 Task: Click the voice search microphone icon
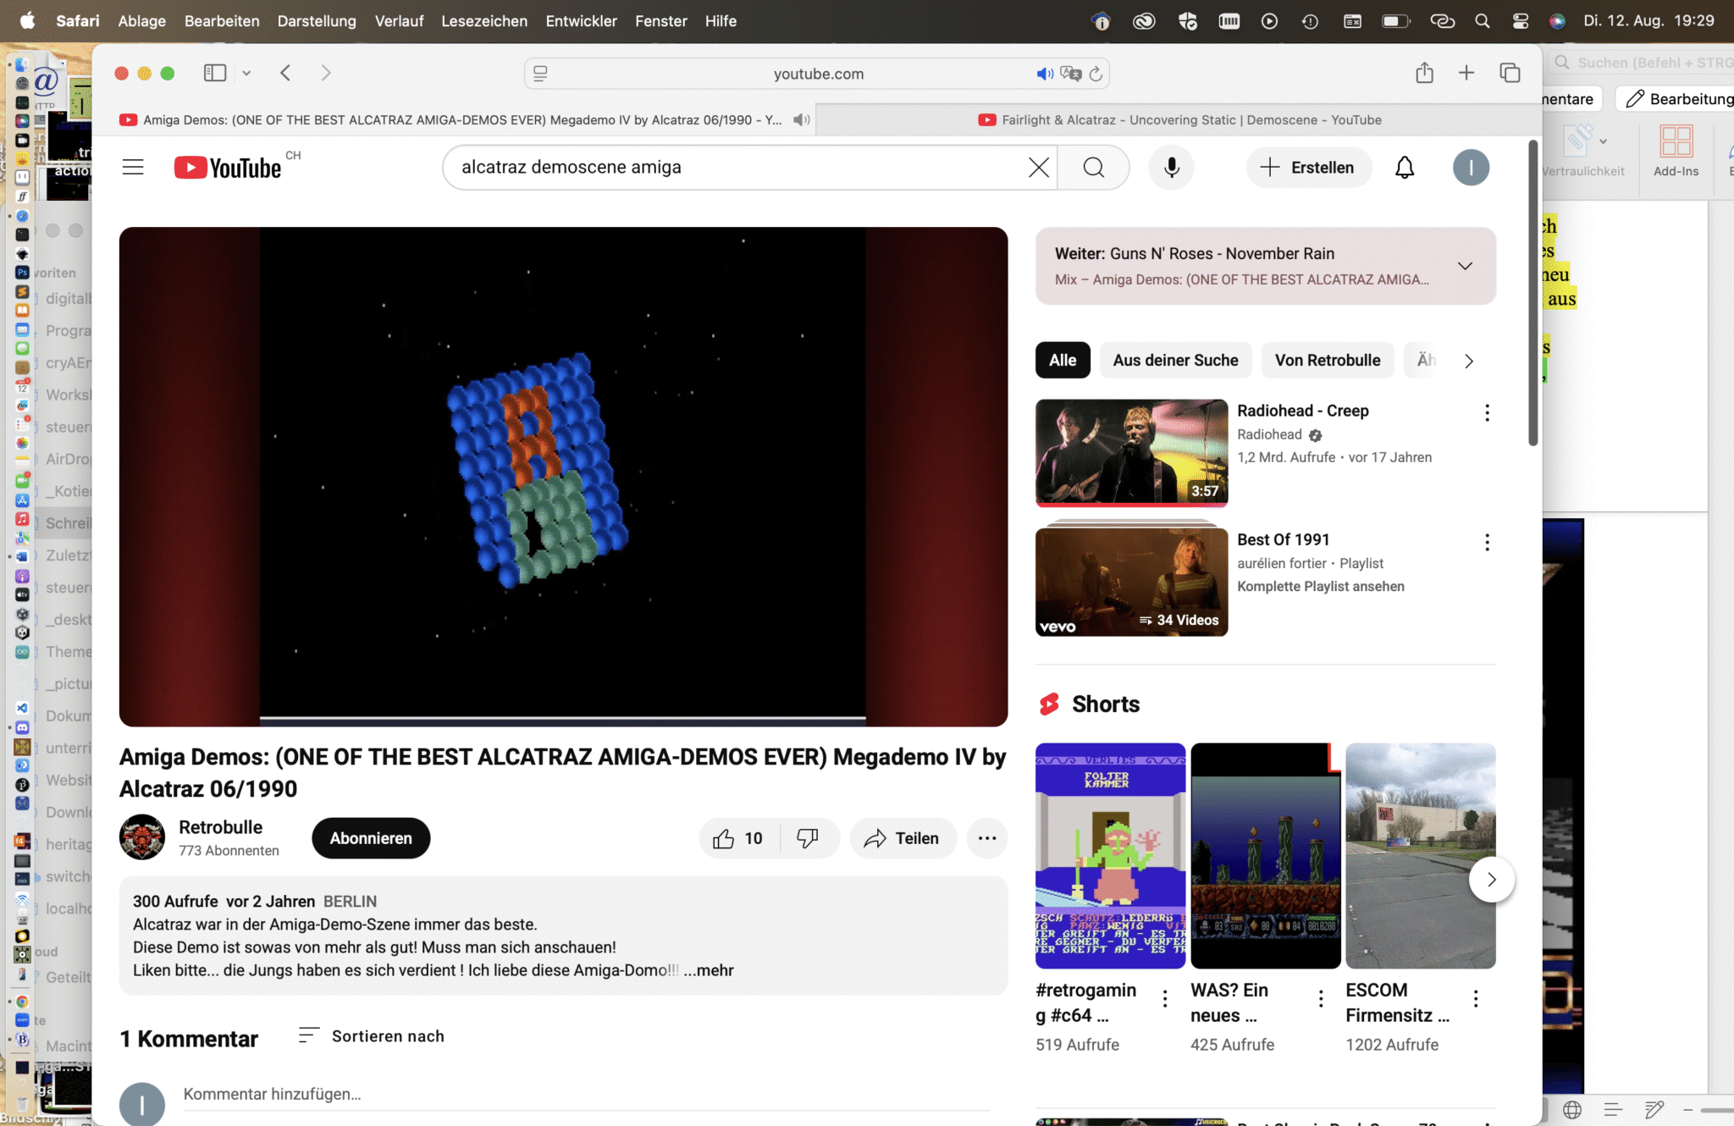coord(1171,167)
